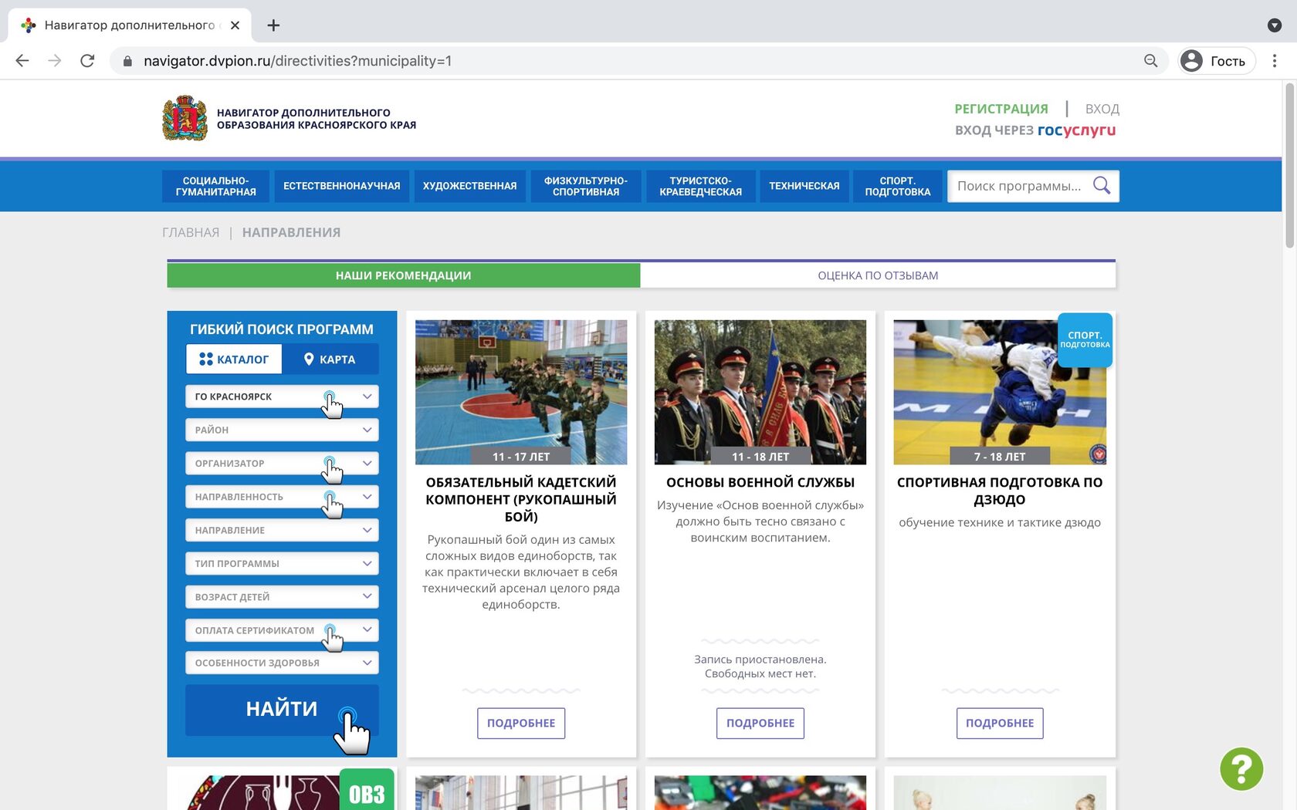Switch to КАТАЛОГ view
Viewport: 1297px width, 810px height.
click(234, 359)
